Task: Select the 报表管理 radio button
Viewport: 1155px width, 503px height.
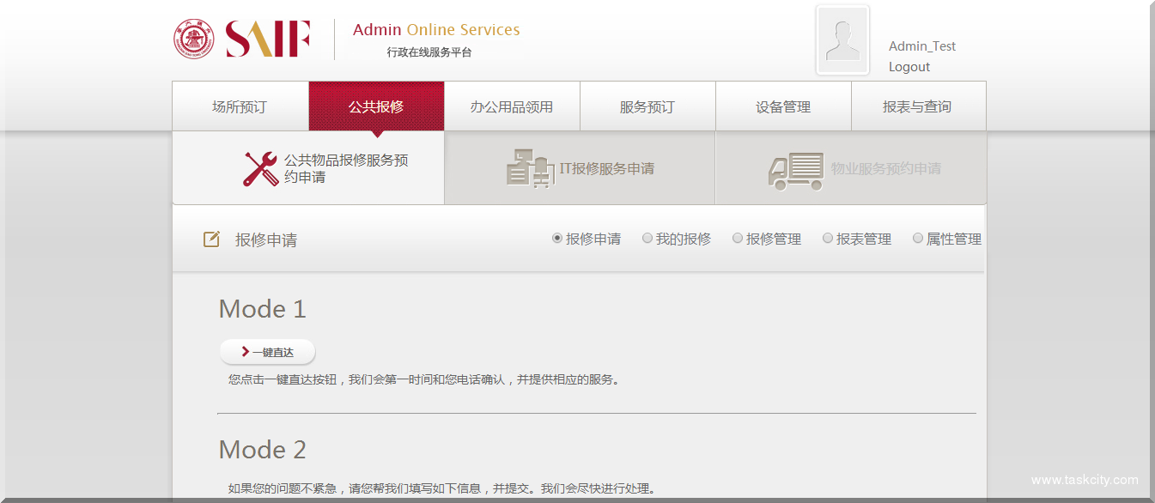Action: click(828, 239)
